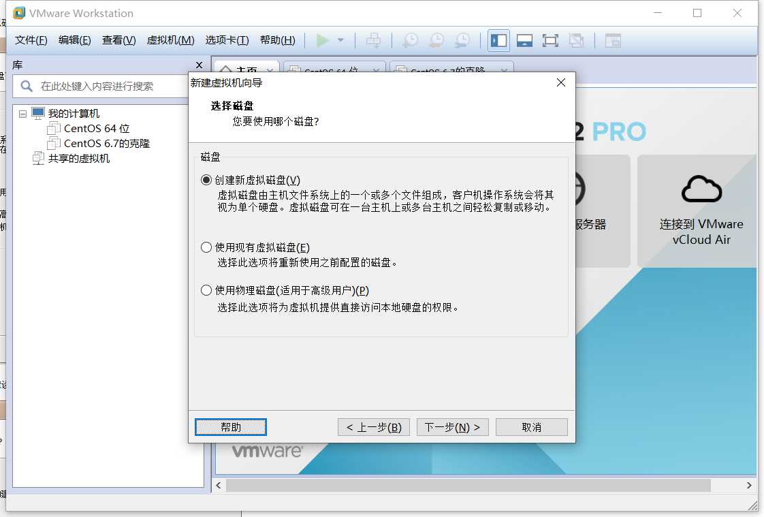Select 使用物理磁盘 radio button
764x517 pixels.
click(x=206, y=290)
